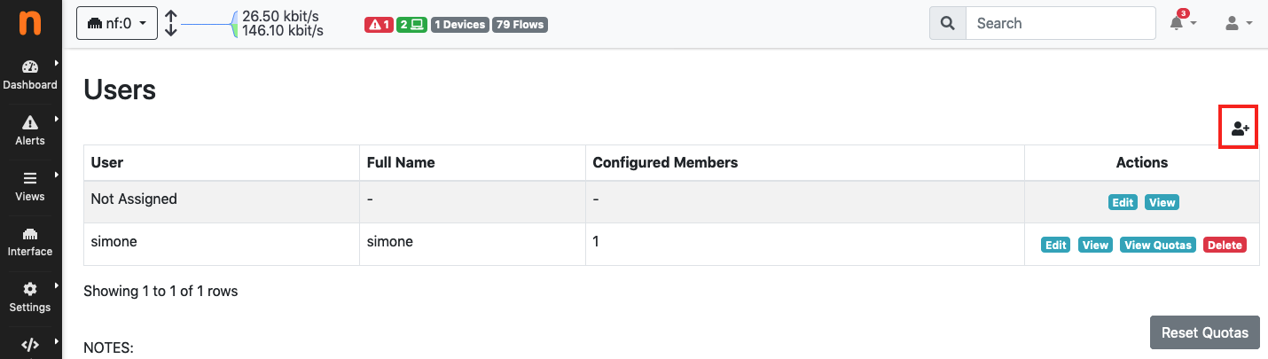This screenshot has width=1268, height=359.
Task: Delete the simone user
Action: [x=1225, y=245]
